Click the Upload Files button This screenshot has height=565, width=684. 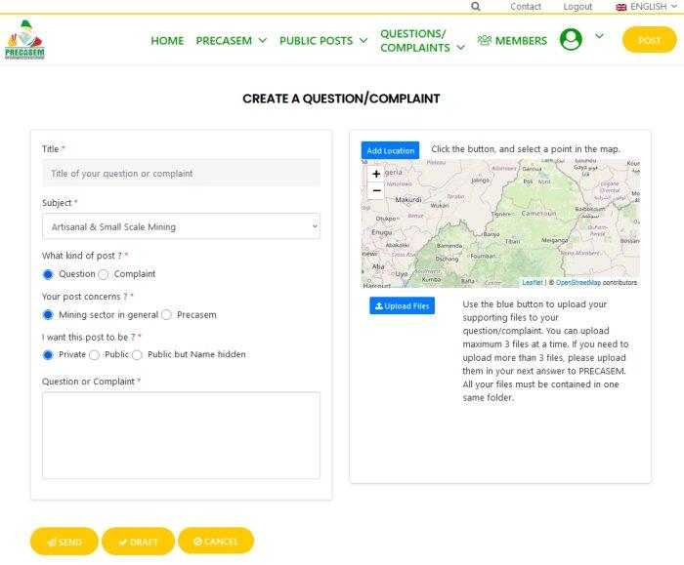tap(402, 305)
